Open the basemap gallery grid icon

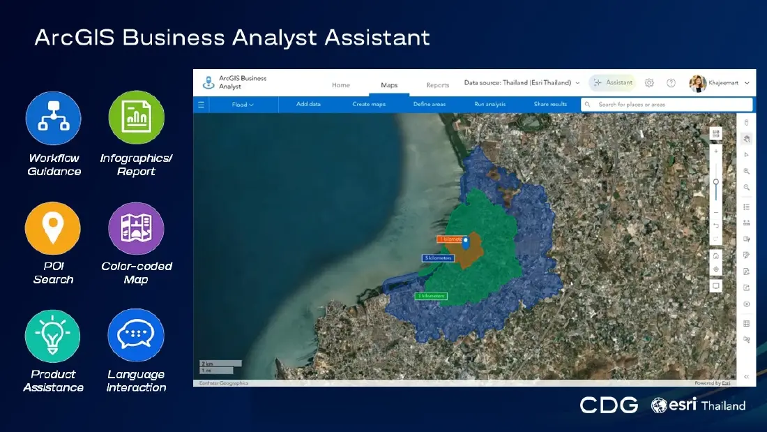(715, 134)
